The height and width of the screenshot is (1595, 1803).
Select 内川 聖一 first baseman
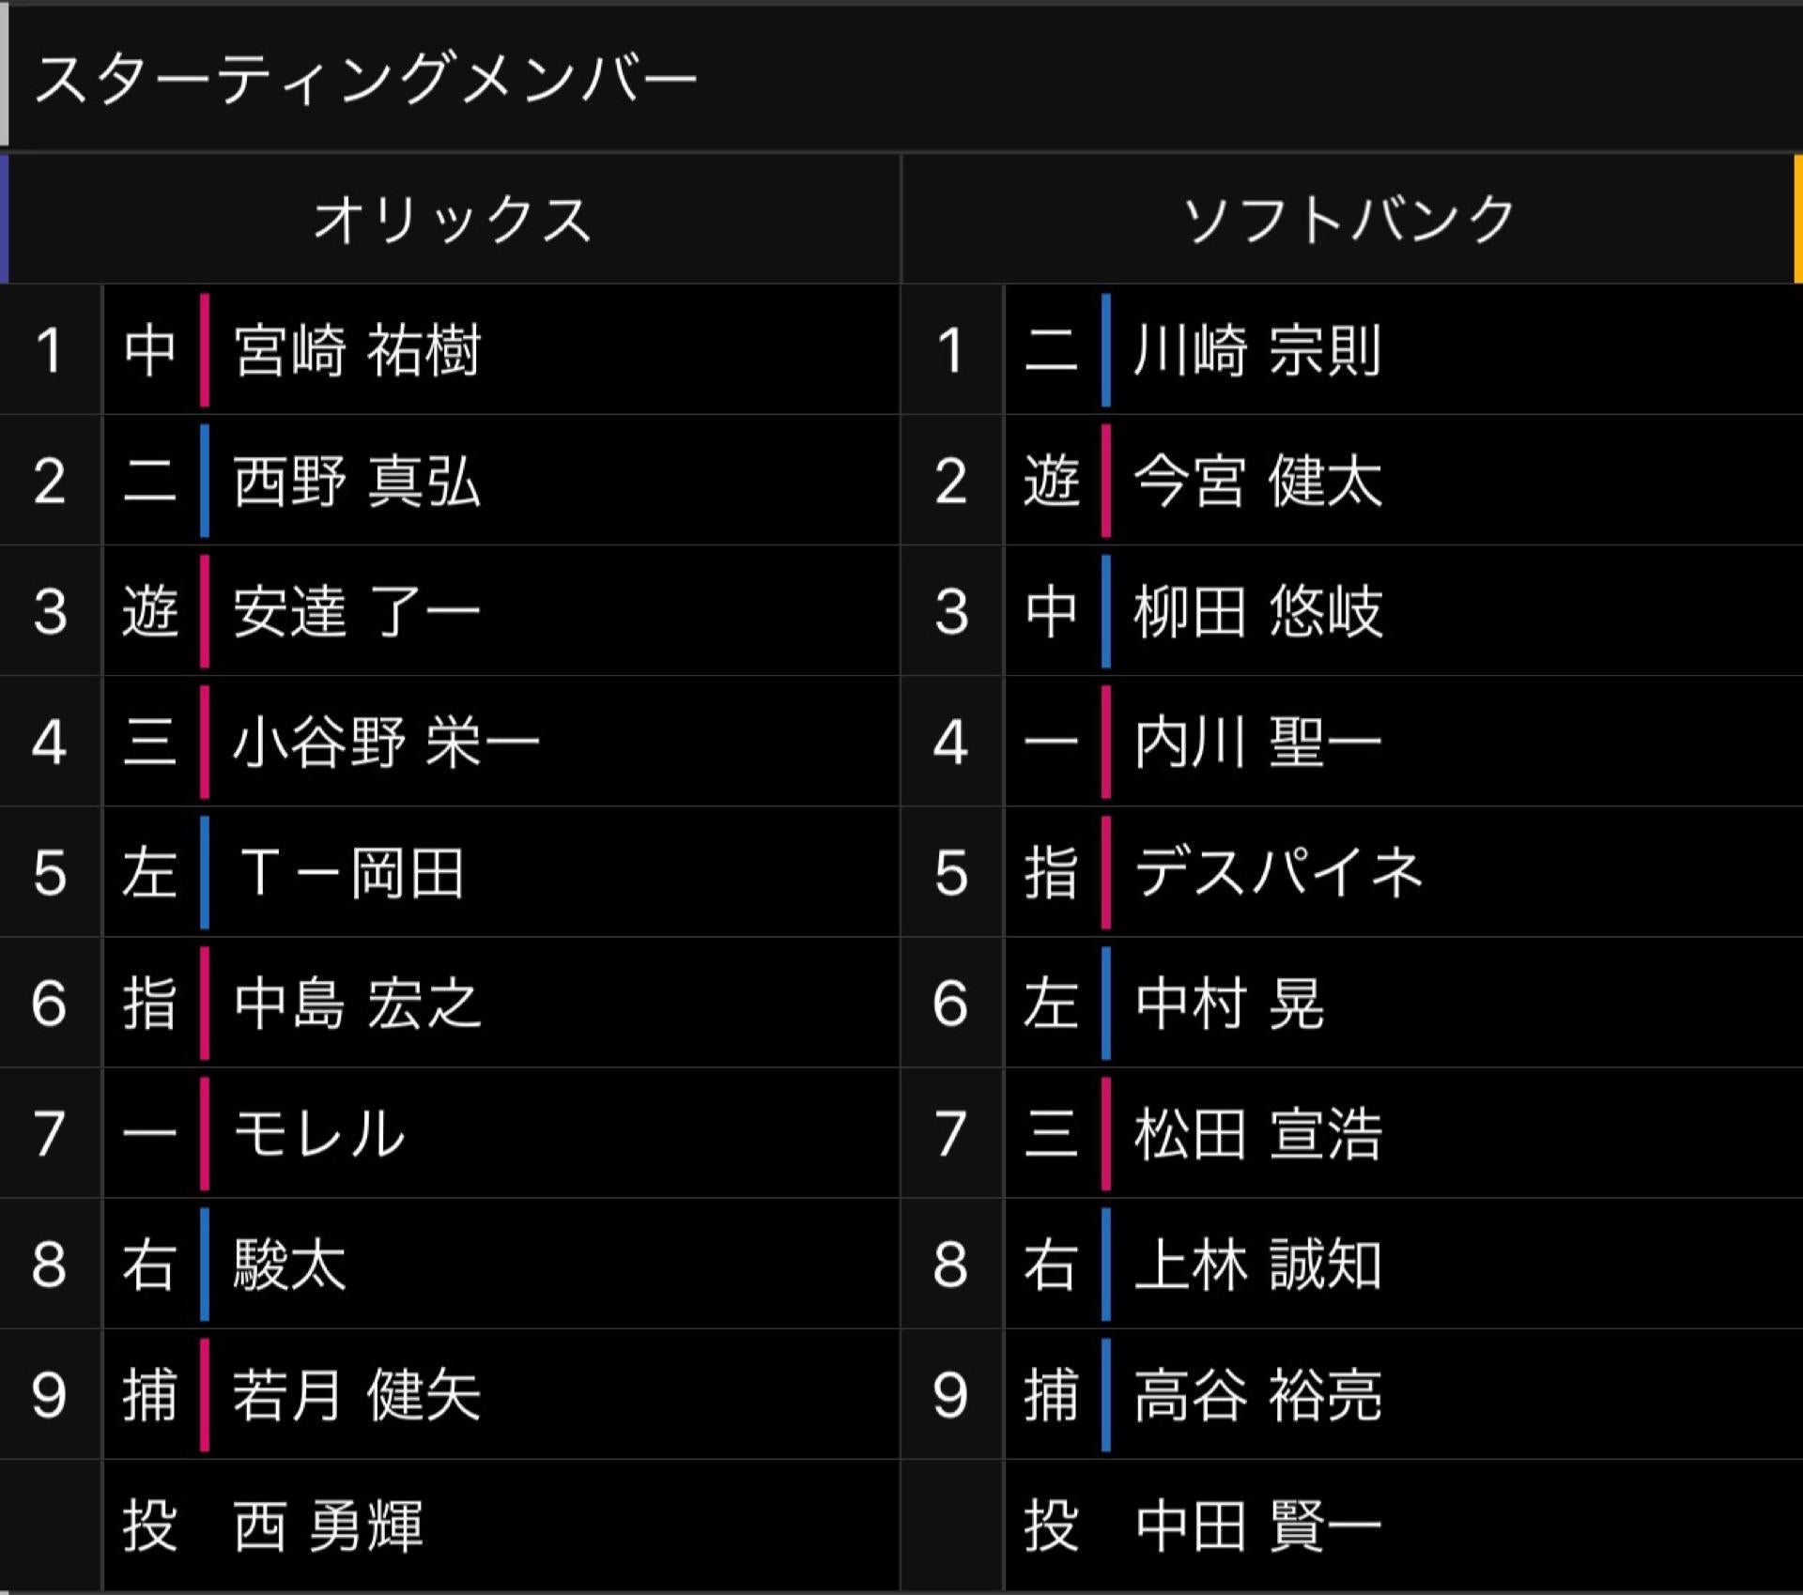(1257, 742)
